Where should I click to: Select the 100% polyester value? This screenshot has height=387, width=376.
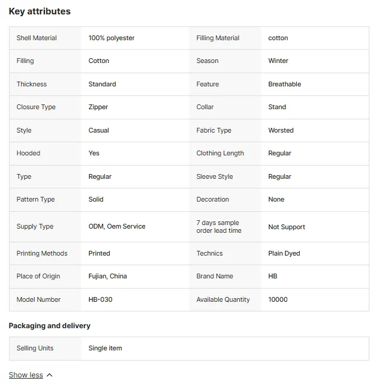[112, 38]
